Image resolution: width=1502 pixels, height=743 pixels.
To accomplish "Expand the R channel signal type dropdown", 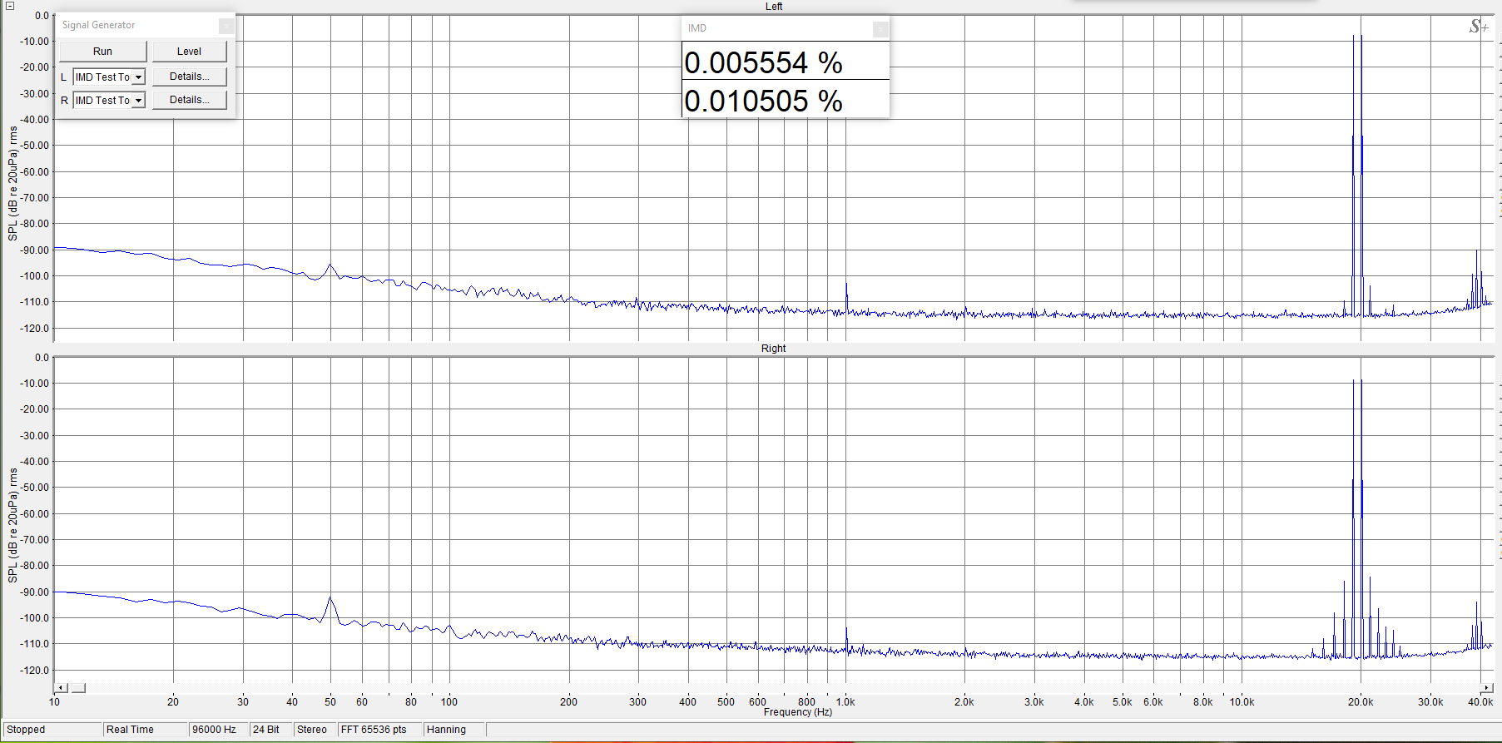I will point(138,101).
